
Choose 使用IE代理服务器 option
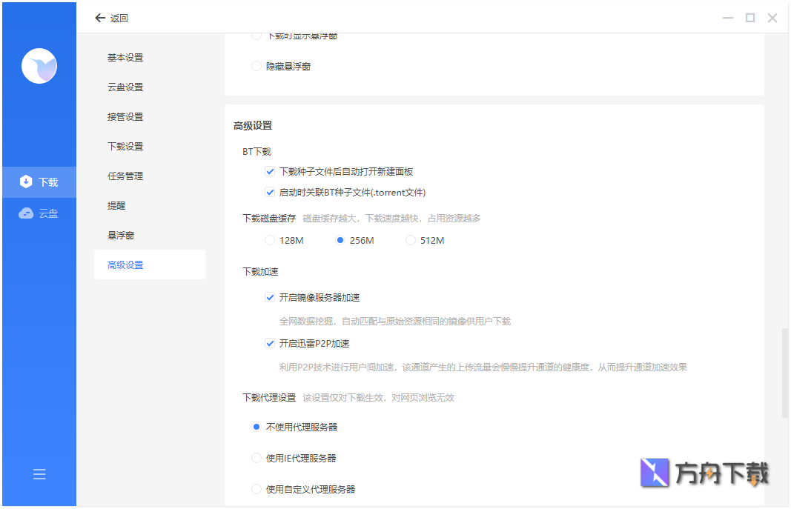coord(256,458)
